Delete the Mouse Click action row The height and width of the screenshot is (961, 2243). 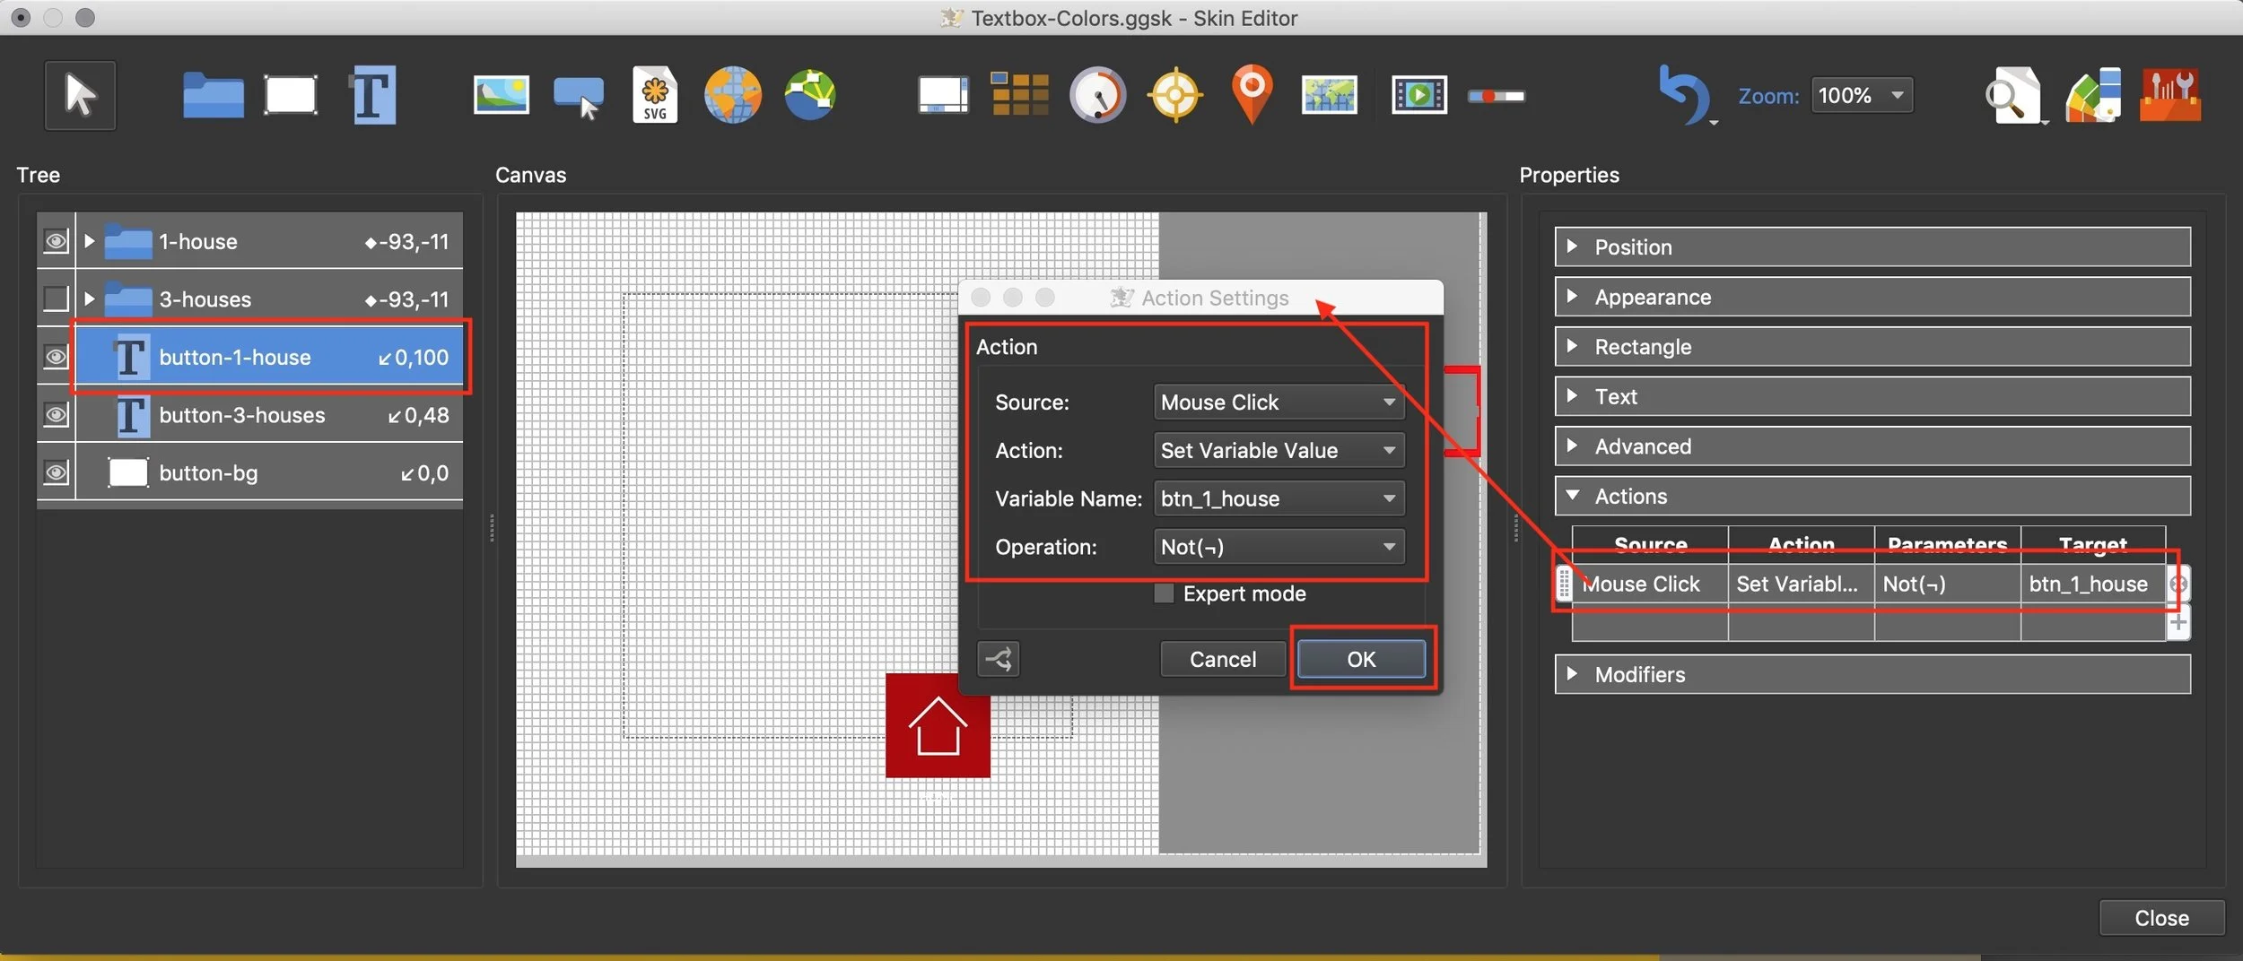(2178, 584)
